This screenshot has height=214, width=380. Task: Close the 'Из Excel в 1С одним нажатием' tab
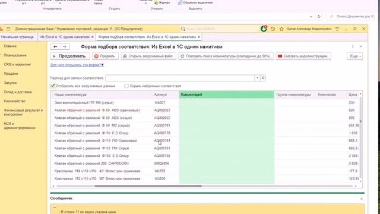coord(93,37)
